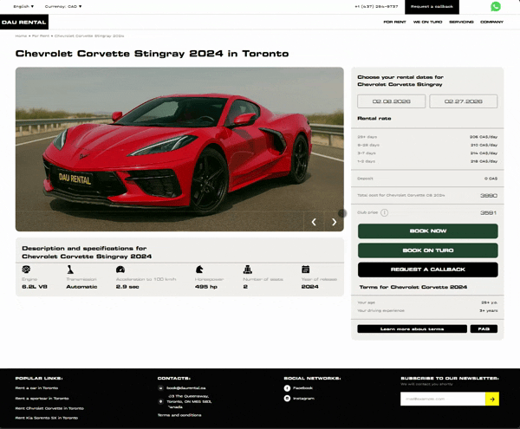
Task: Click the number of seats icon
Action: [x=247, y=270]
